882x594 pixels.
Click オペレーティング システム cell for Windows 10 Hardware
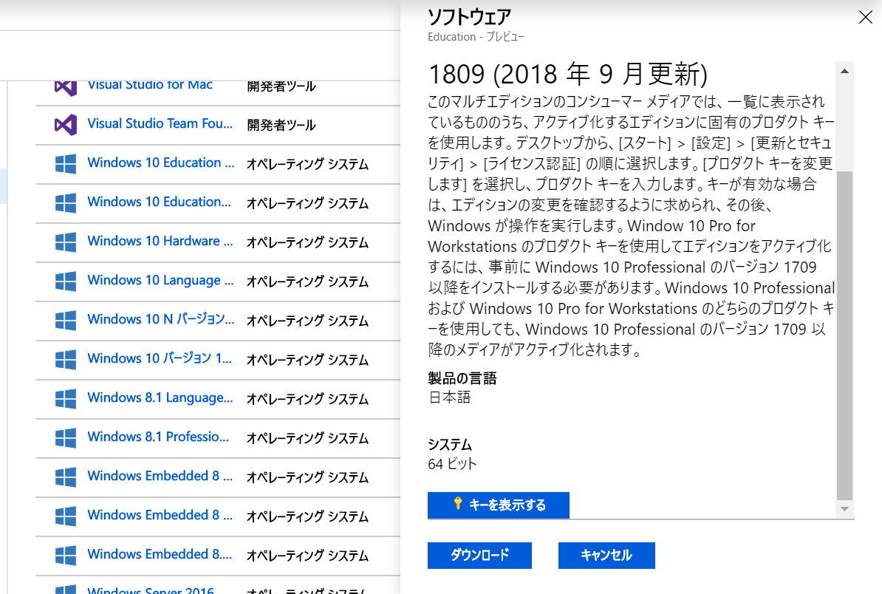(x=308, y=243)
